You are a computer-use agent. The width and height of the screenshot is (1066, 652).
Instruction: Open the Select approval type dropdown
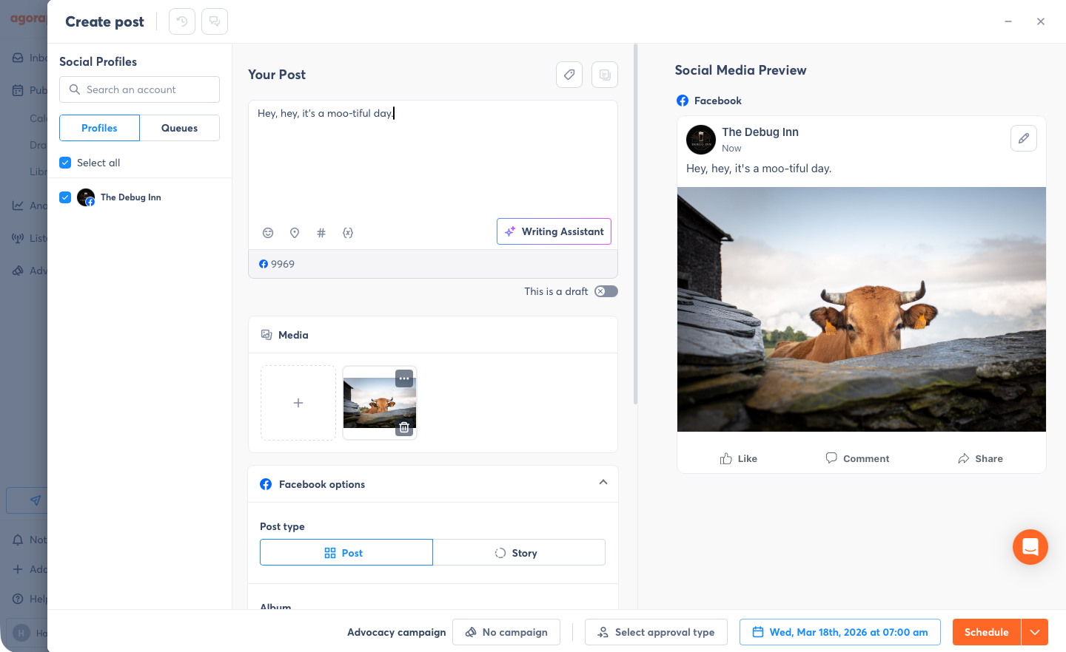tap(656, 632)
